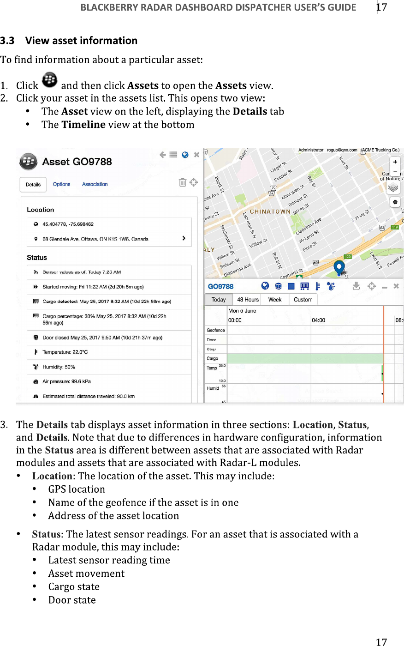Image resolution: width=404 pixels, height=646 pixels.
Task: Click the Humid row label in timeline
Action: point(213,388)
